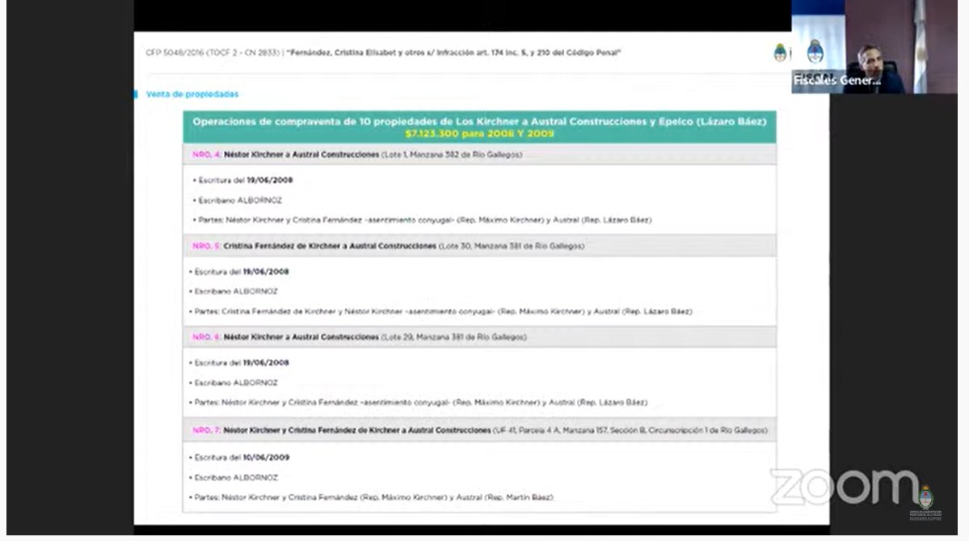The image size is (969, 541).
Task: Click the Fiscales Gener... participant name label
Action: pyautogui.click(x=836, y=80)
